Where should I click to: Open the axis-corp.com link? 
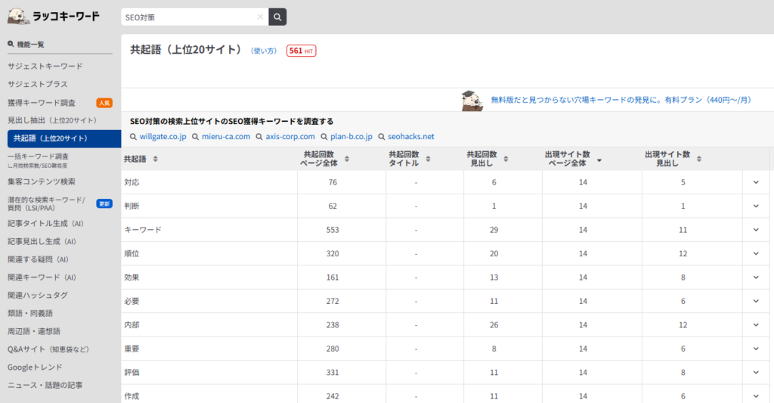(x=290, y=137)
